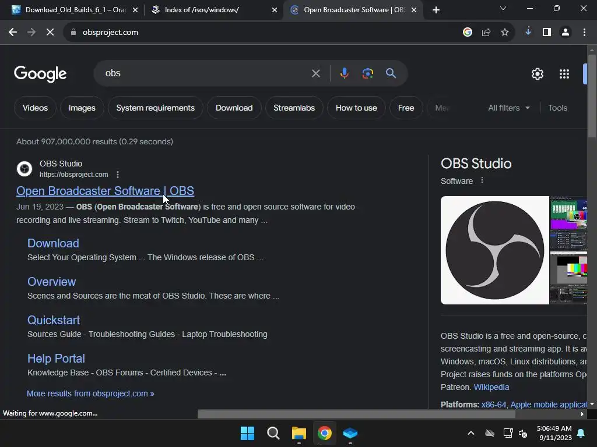Open the OBS interface screenshot thumbnail
Screen dimensions: 597x447
coord(568,222)
